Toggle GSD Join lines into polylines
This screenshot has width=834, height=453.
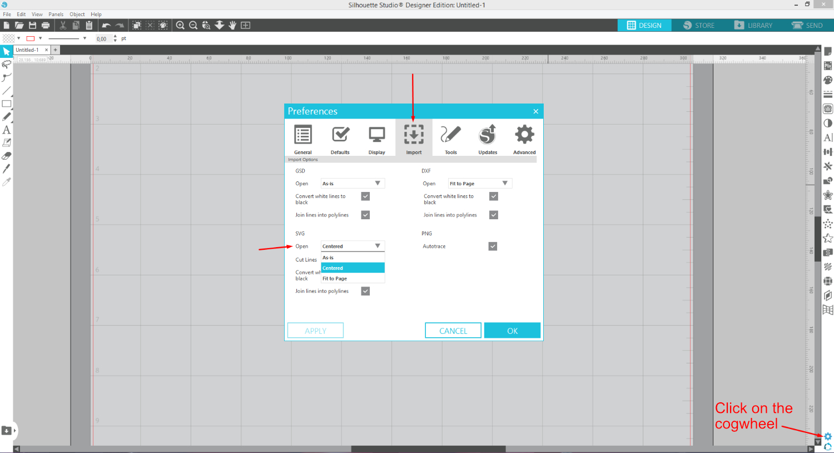pyautogui.click(x=365, y=215)
